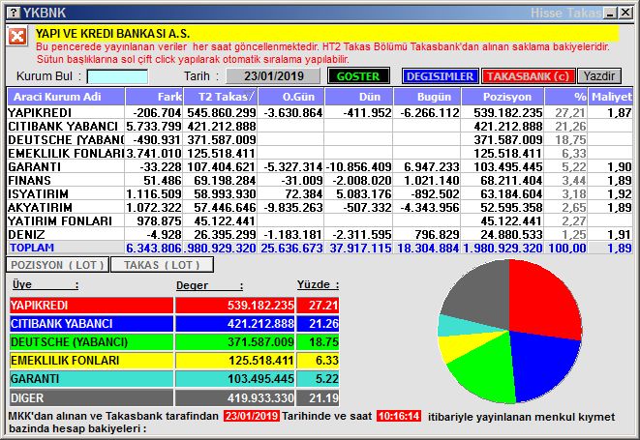Click the help question mark icon
This screenshot has width=640, height=440.
coord(13,13)
